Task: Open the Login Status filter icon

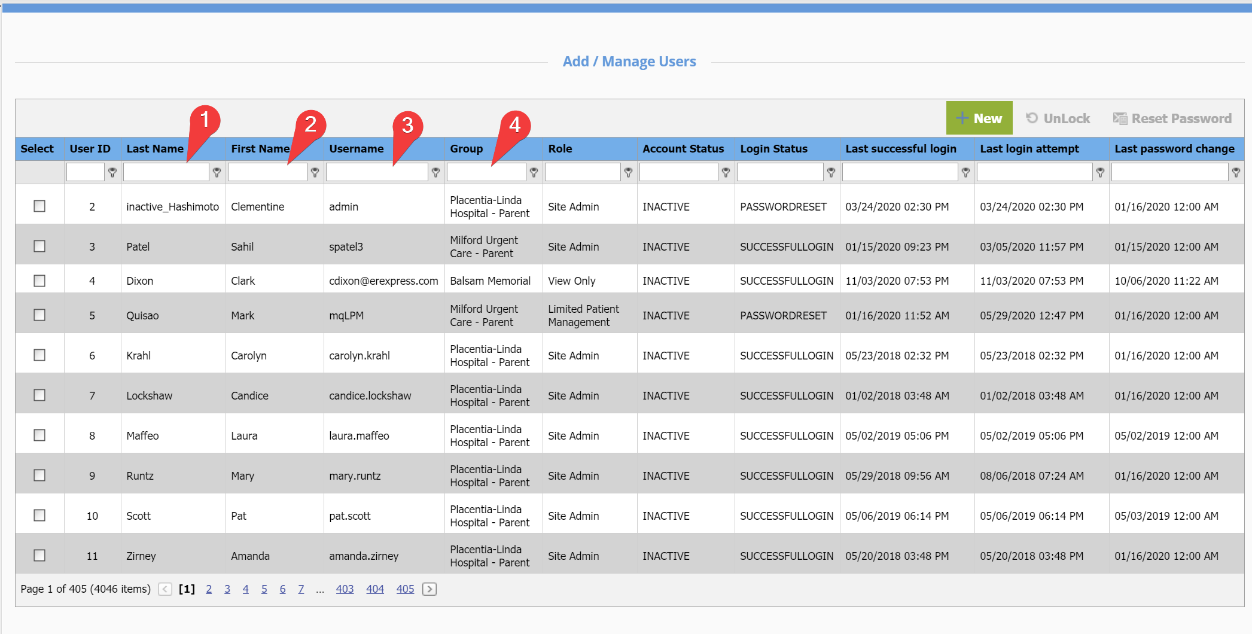Action: point(831,172)
